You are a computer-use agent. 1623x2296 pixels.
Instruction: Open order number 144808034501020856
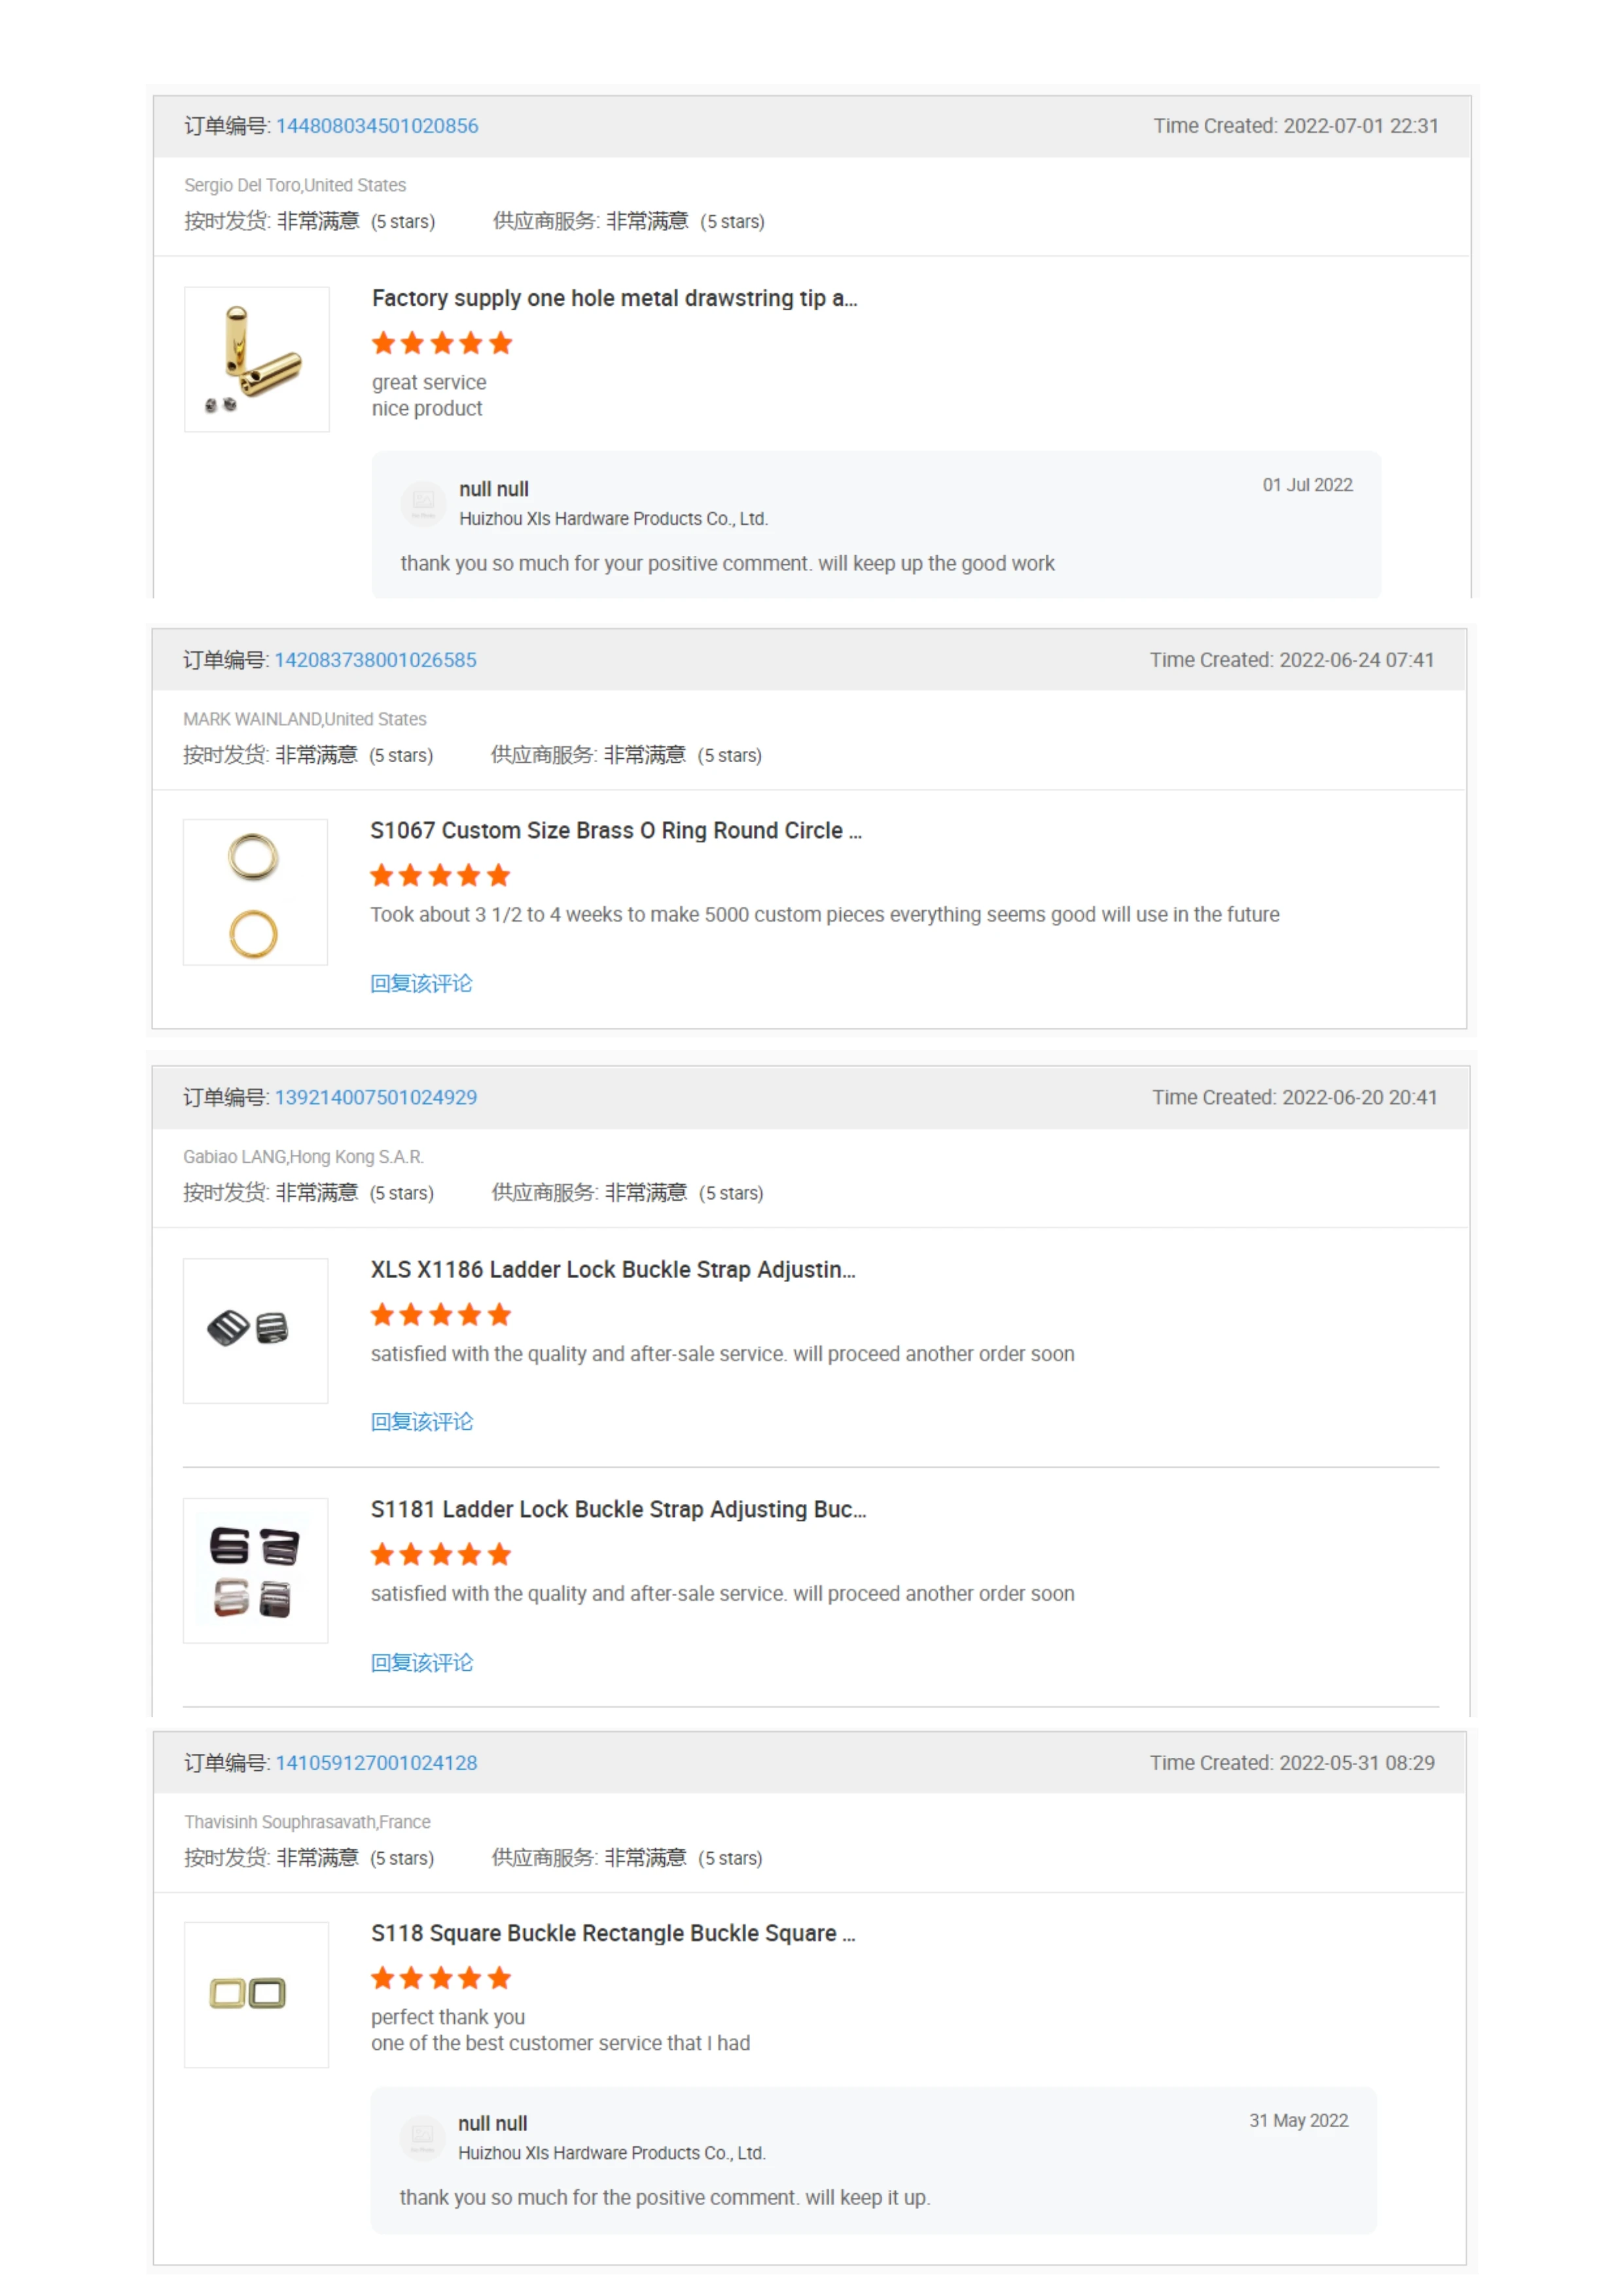[377, 126]
